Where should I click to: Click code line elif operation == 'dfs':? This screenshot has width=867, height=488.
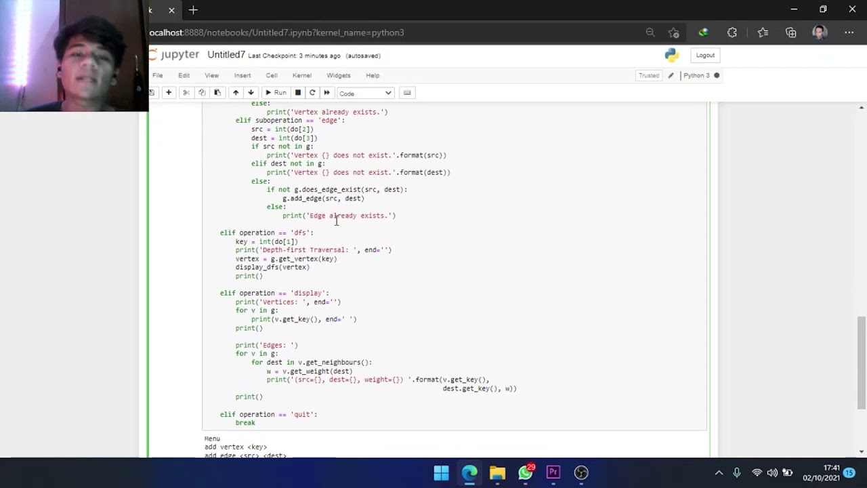pyautogui.click(x=267, y=232)
